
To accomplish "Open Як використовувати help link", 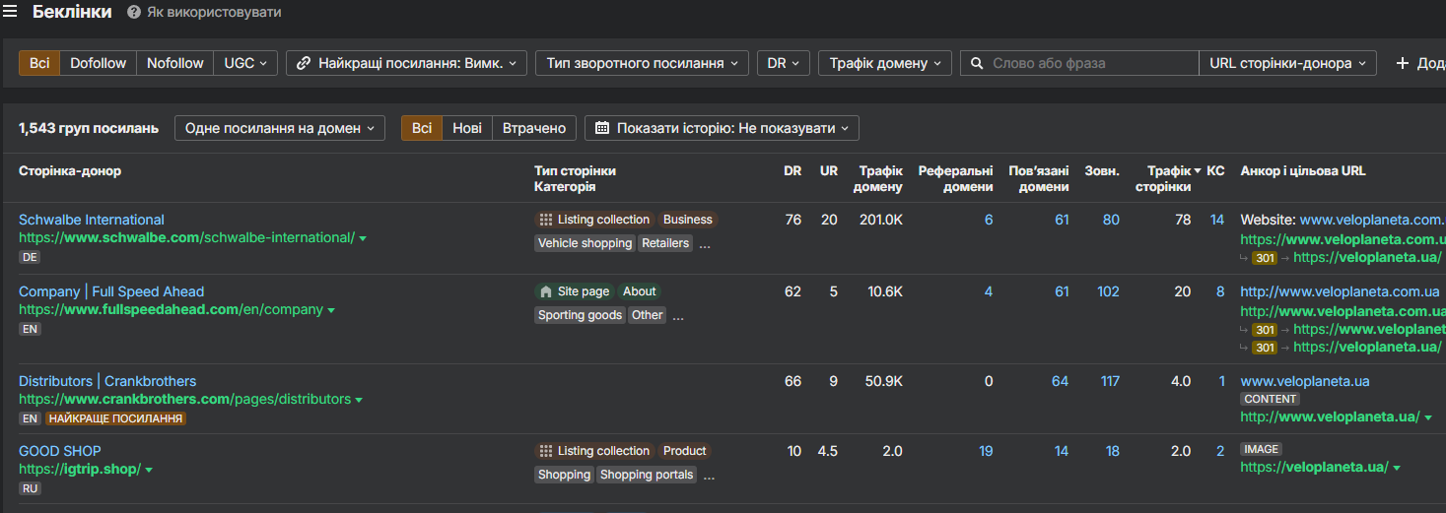I will (214, 13).
